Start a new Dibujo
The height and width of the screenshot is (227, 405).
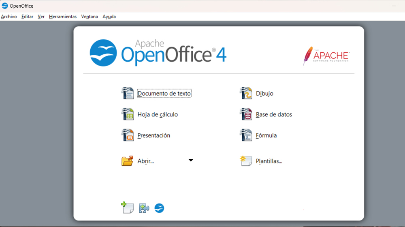(264, 93)
